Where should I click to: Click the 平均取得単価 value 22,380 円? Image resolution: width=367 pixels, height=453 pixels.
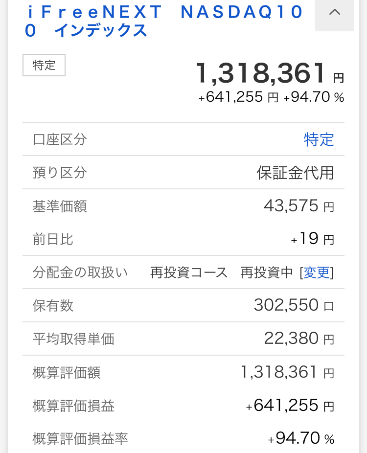298,339
